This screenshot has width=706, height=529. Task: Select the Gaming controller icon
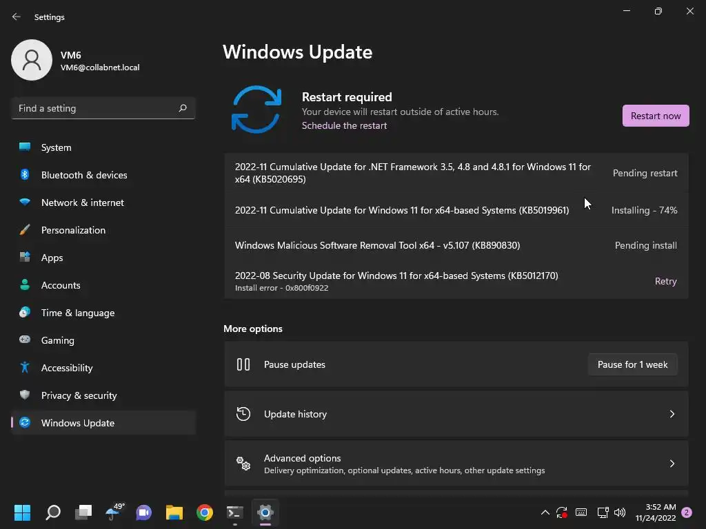click(x=25, y=340)
